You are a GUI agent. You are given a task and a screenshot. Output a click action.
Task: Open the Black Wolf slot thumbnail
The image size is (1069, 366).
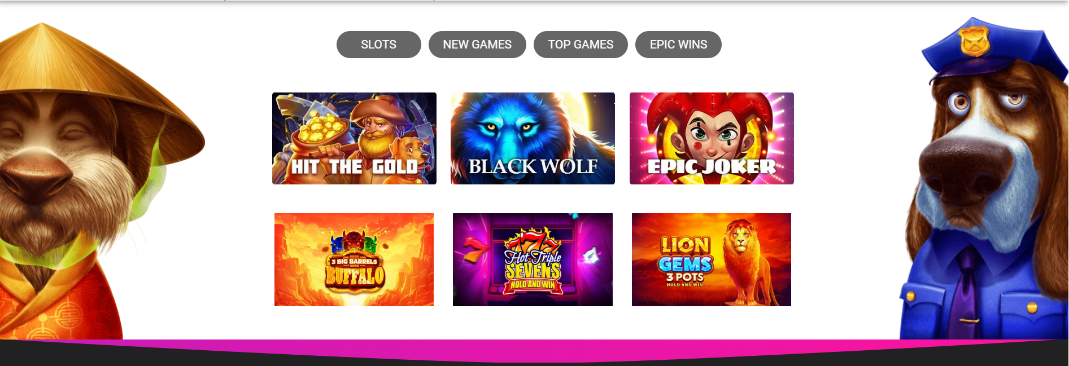tap(533, 138)
